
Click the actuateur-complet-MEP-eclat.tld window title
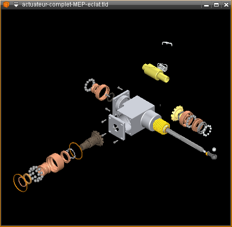coord(65,4)
